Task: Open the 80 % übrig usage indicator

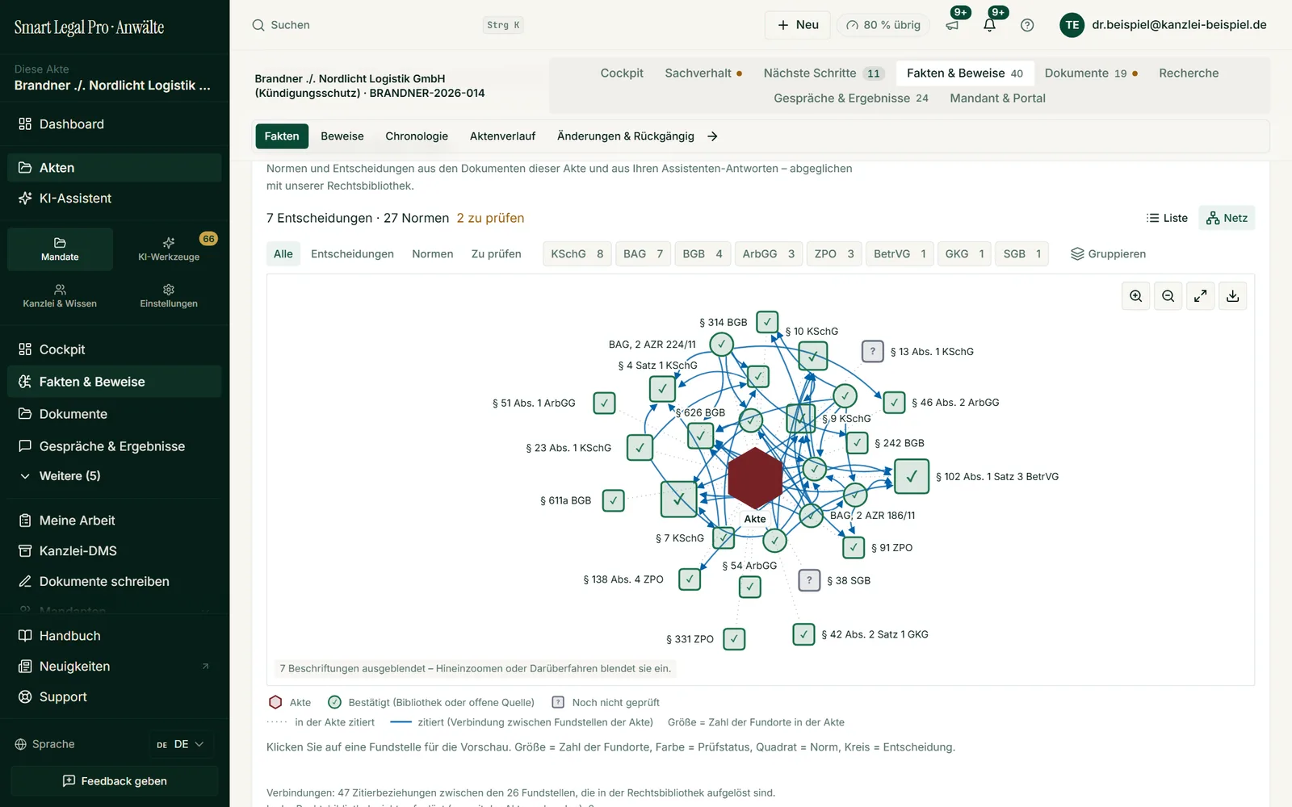Action: [x=883, y=25]
